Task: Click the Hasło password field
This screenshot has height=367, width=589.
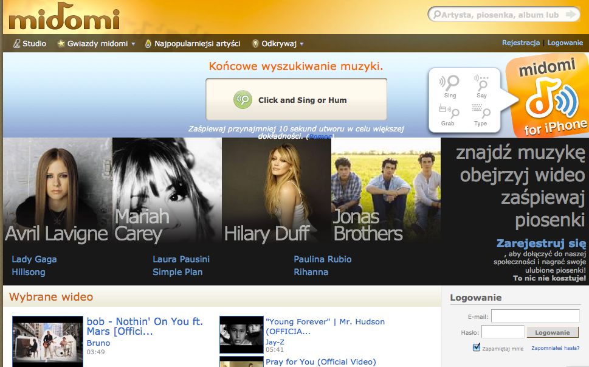Action: [503, 332]
